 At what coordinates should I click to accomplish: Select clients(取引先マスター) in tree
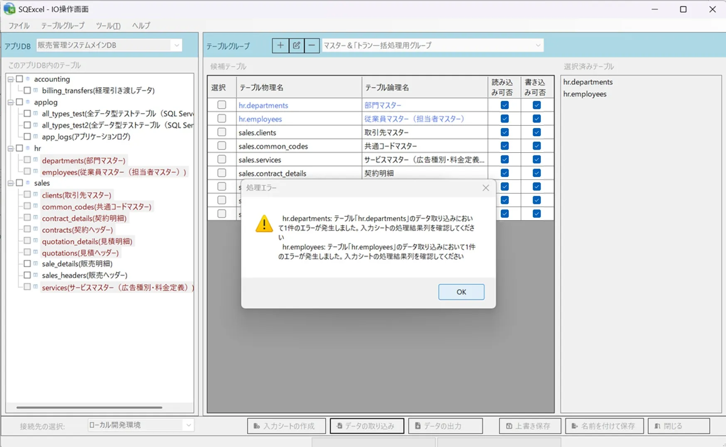click(x=76, y=195)
